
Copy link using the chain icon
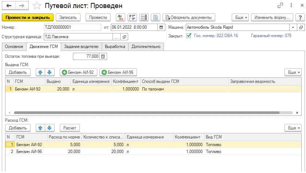click(x=280, y=6)
